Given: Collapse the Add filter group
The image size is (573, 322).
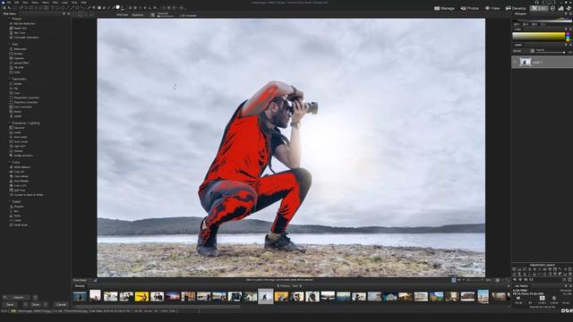Looking at the screenshot, I should (x=10, y=44).
